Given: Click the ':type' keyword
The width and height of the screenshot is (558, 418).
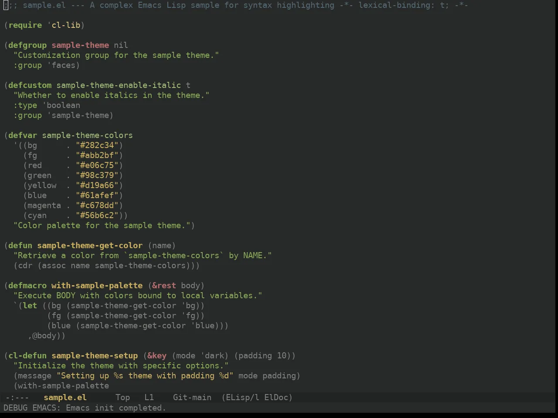Looking at the screenshot, I should pos(25,105).
